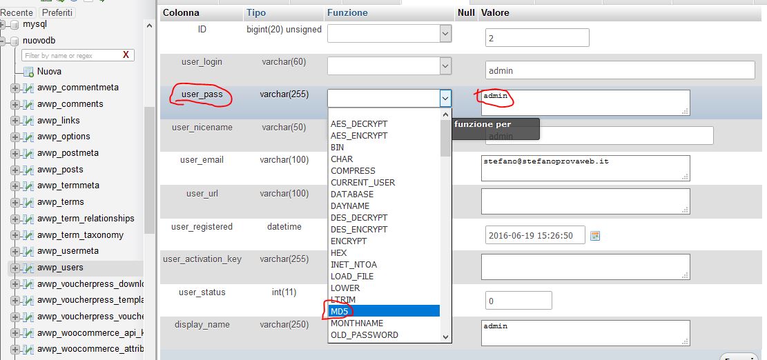Expand the mysql database node
Image resolution: width=767 pixels, height=360 pixels.
(x=3, y=24)
